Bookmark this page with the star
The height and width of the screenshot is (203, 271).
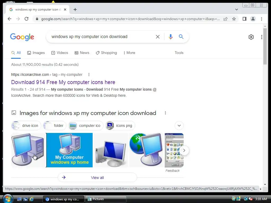[234, 19]
